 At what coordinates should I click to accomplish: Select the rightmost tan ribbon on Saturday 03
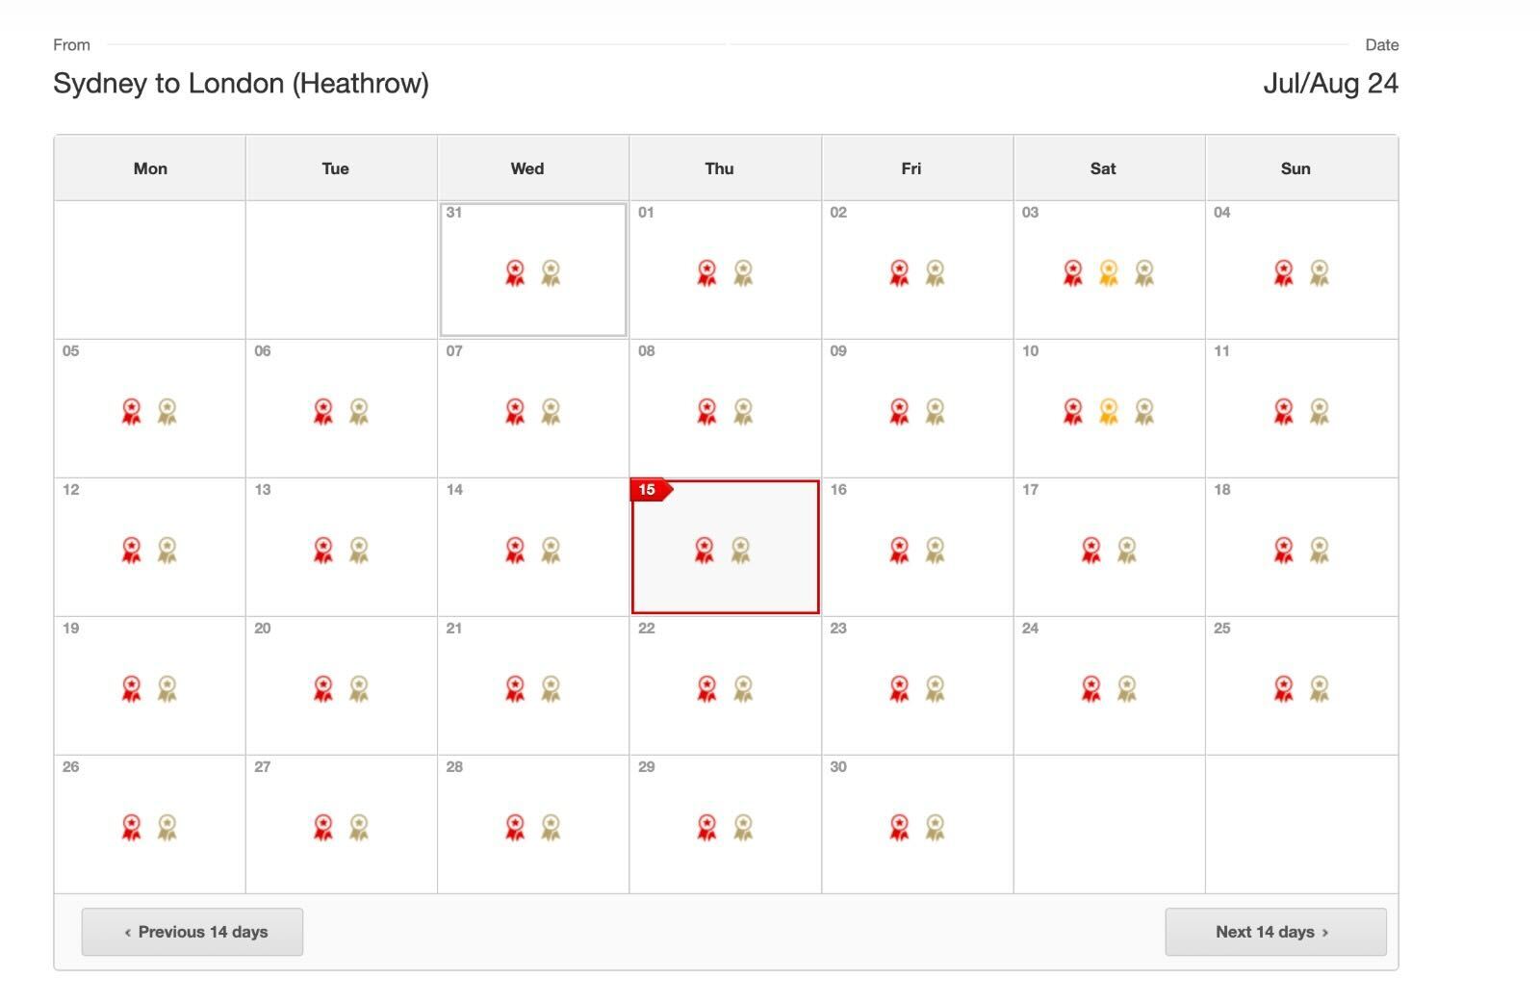click(x=1144, y=273)
